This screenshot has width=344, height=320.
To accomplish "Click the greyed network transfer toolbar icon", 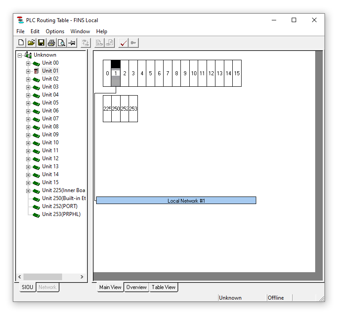I will tap(86, 42).
